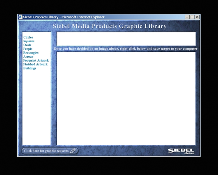Viewport: 218px width, 175px height.
Task: View Footprint Artwork category
Action: point(36,60)
